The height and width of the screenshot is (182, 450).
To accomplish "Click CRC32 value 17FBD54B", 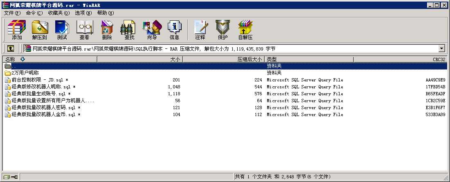I will click(435, 87).
